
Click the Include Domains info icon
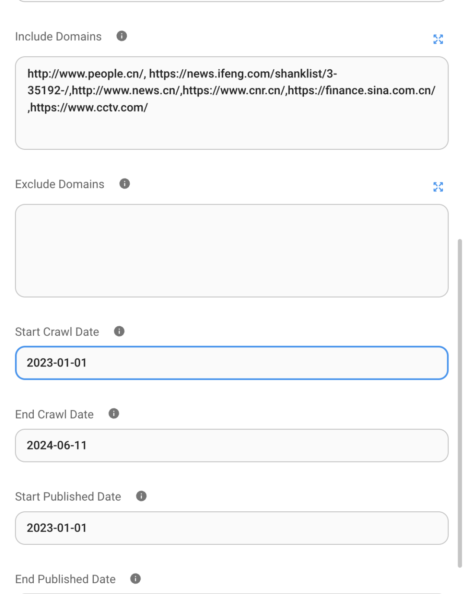pos(121,36)
